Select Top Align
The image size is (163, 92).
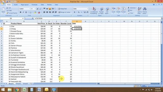point(44,9)
